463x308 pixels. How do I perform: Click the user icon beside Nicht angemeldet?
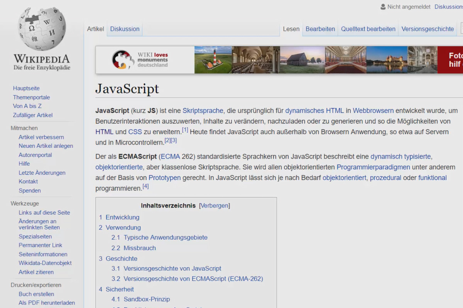[383, 7]
